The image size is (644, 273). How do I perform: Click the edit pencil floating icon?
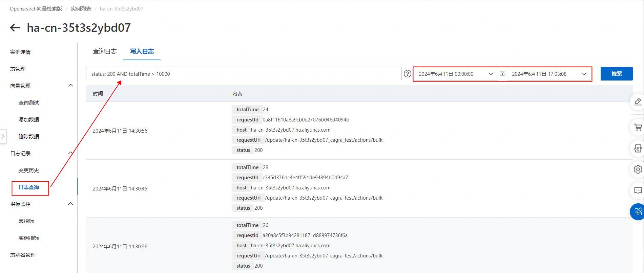click(638, 102)
